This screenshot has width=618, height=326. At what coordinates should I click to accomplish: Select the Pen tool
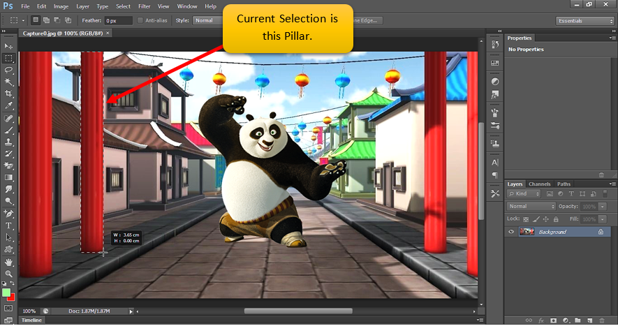tap(8, 214)
